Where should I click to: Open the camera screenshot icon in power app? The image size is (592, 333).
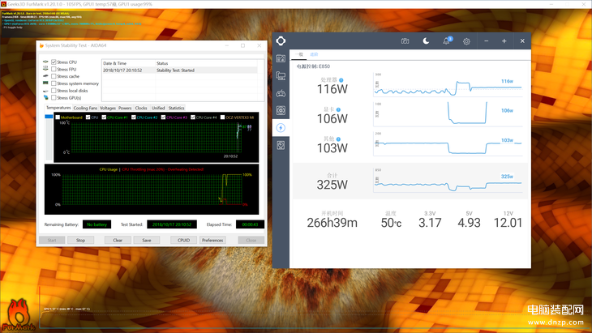[405, 41]
